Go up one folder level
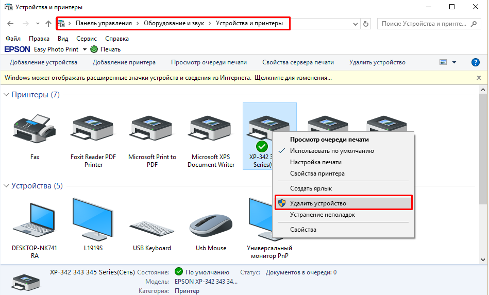This screenshot has width=489, height=295. point(48,24)
